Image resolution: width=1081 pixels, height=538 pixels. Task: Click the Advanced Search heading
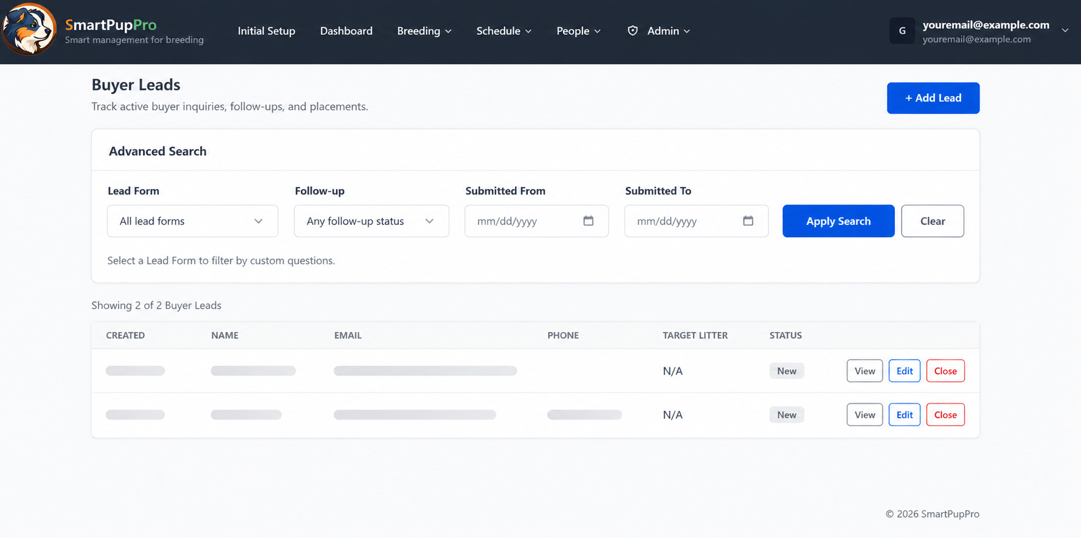[x=157, y=151]
